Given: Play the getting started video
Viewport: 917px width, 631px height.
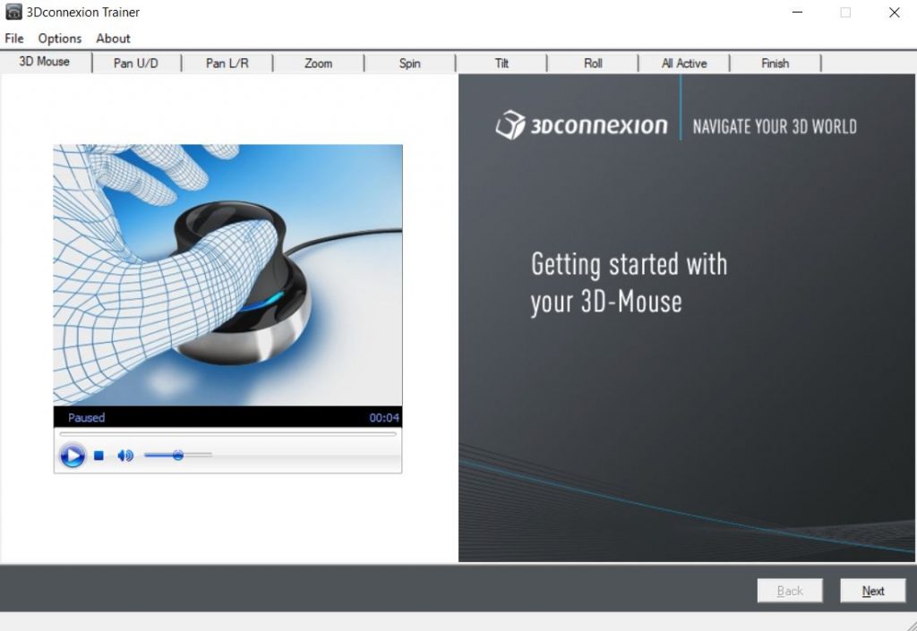Looking at the screenshot, I should [72, 456].
